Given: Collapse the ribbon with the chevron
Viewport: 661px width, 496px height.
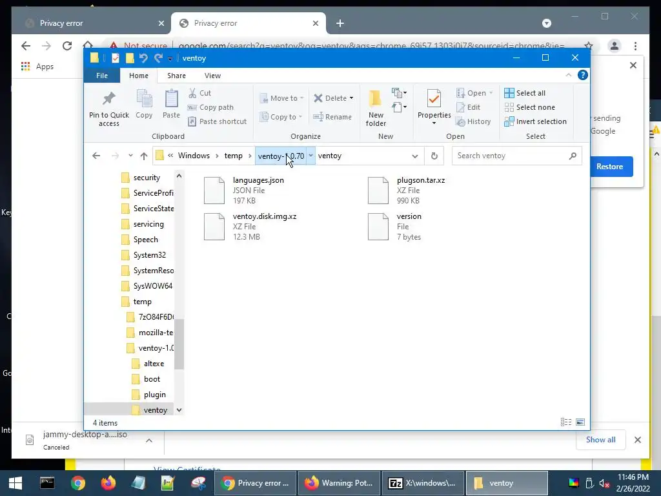Looking at the screenshot, I should [568, 75].
